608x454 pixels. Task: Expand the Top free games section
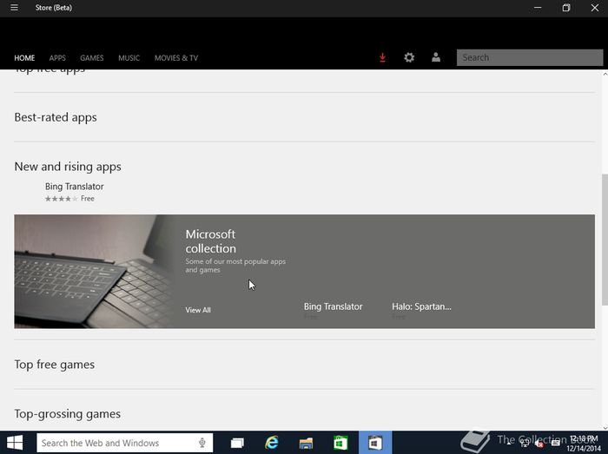click(55, 365)
